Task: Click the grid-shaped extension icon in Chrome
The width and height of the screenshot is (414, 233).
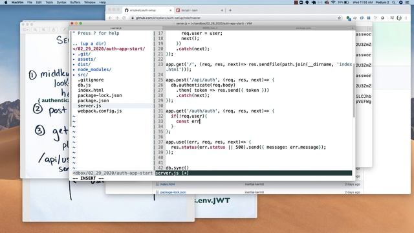Action: [369, 18]
